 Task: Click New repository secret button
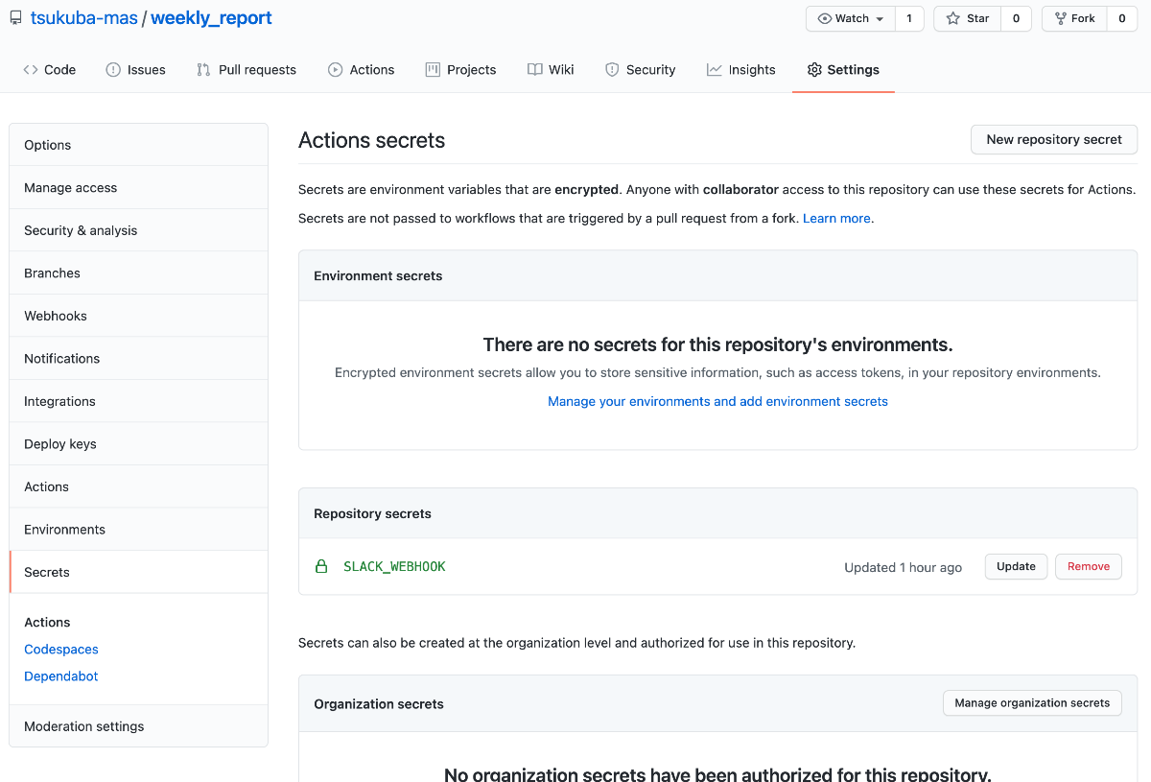pos(1054,140)
